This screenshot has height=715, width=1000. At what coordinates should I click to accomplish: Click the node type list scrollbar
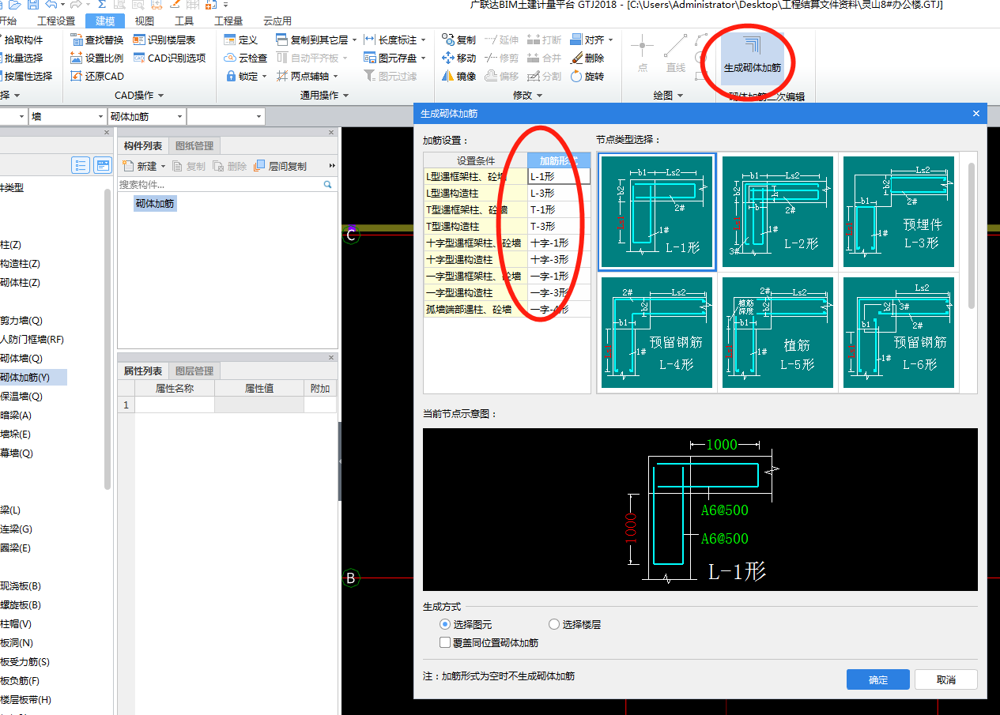point(971,235)
